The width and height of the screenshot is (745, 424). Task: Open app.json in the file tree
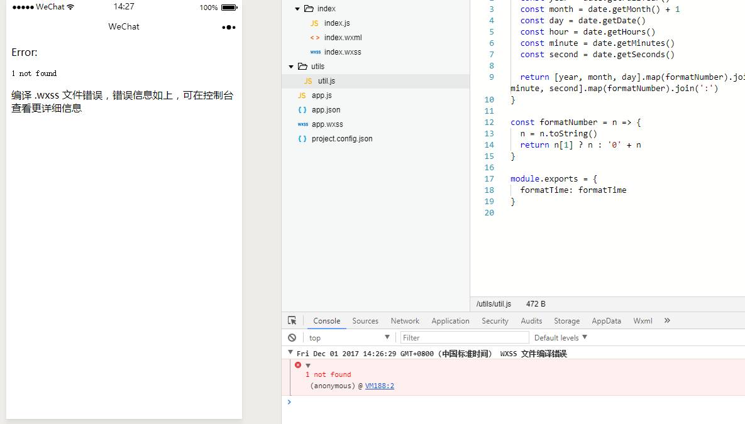326,110
